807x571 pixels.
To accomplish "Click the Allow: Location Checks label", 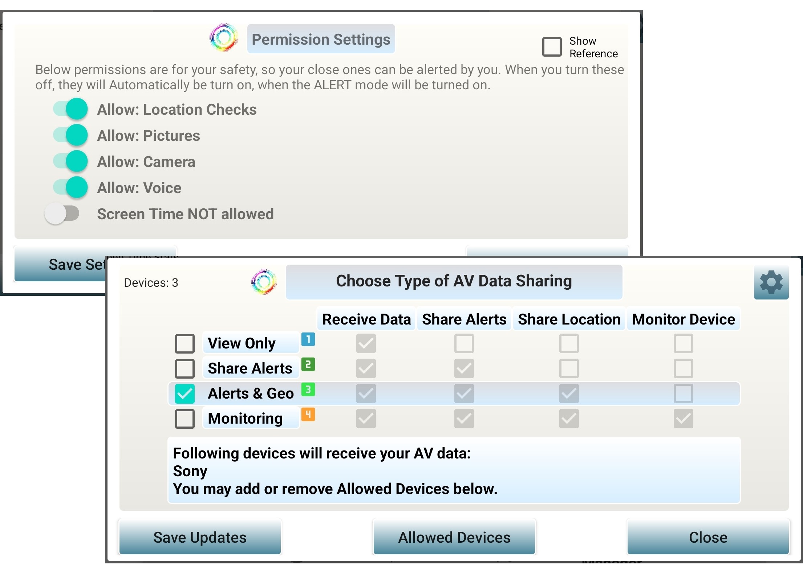I will [x=177, y=109].
